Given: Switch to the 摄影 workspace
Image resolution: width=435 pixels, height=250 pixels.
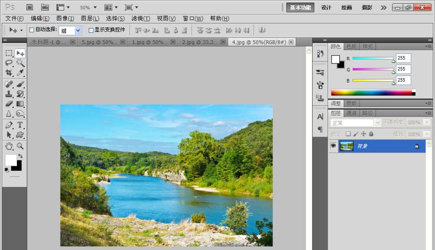Looking at the screenshot, I should click(x=367, y=7).
